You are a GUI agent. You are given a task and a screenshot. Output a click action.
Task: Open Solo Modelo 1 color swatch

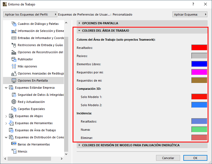(x=199, y=97)
